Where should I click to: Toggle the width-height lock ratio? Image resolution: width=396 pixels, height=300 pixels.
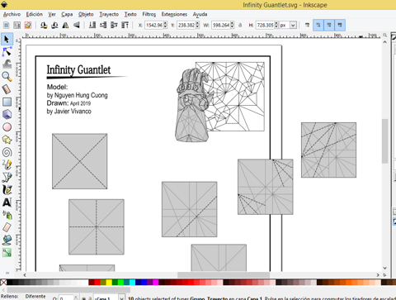(x=240, y=26)
